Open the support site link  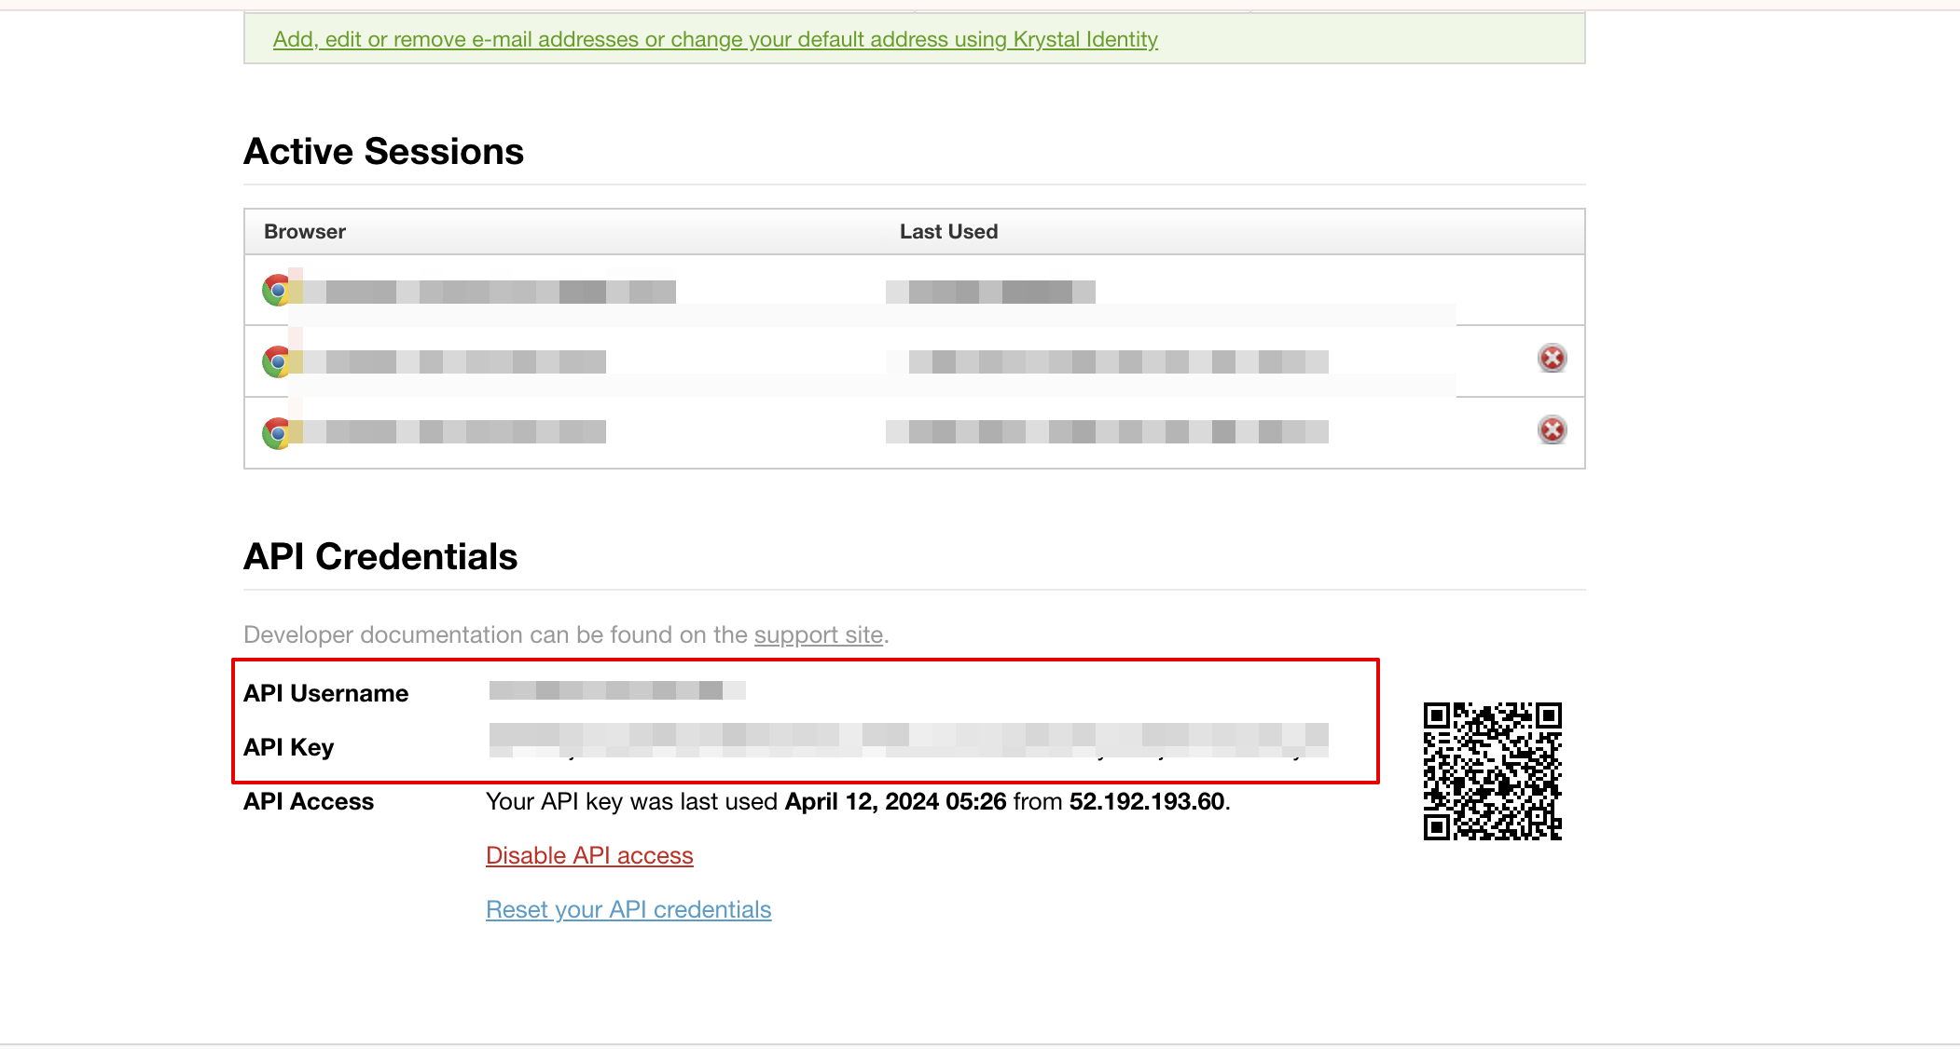tap(818, 634)
